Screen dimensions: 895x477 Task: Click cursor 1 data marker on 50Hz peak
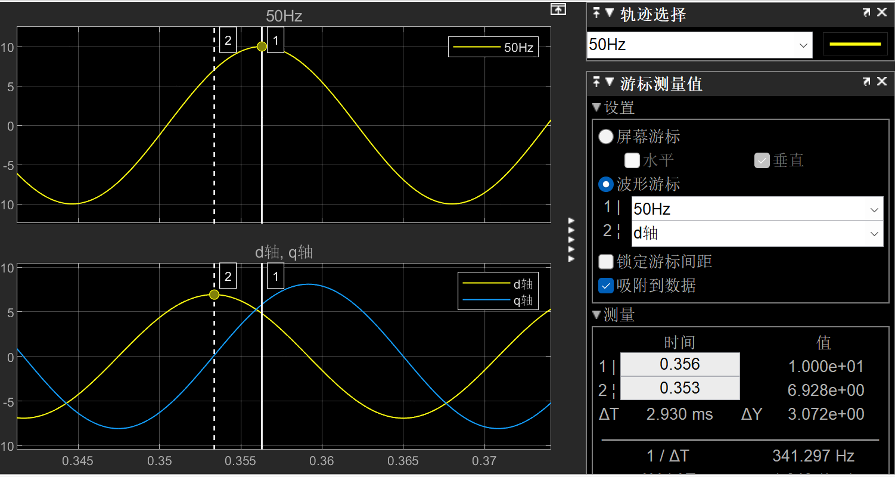click(262, 47)
